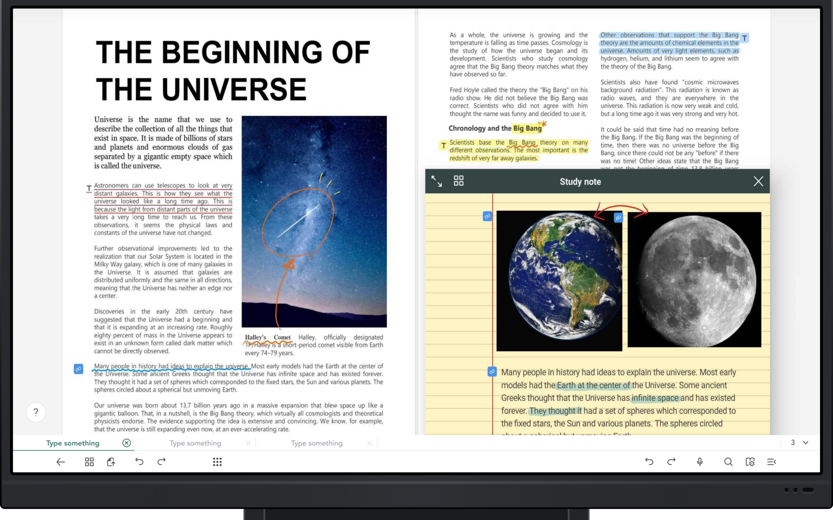Click highlighted text 'Earth at the center of'

click(594, 385)
